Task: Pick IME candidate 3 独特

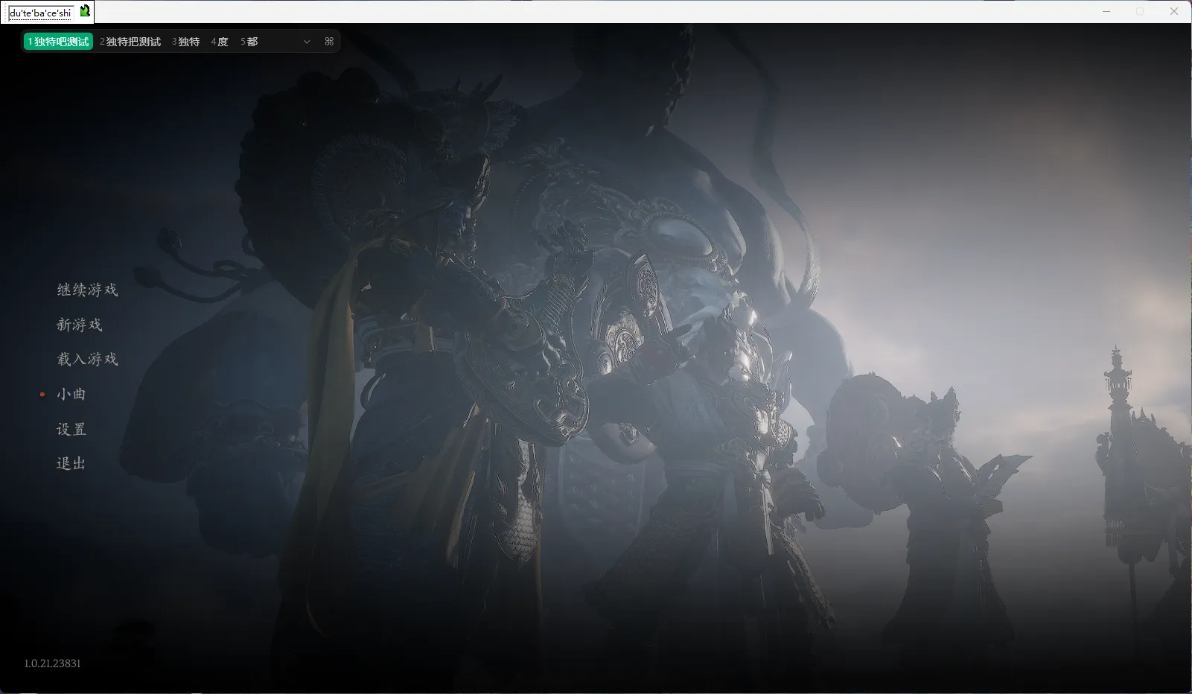Action: (x=186, y=42)
